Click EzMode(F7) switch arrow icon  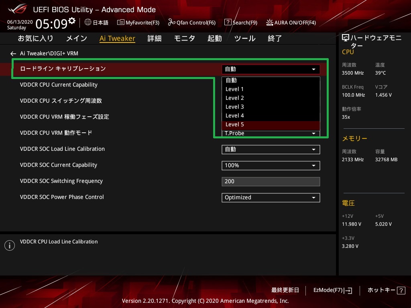[348, 290]
